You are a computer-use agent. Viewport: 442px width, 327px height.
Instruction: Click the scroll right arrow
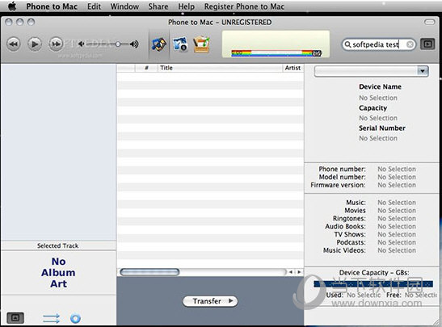tap(299, 272)
